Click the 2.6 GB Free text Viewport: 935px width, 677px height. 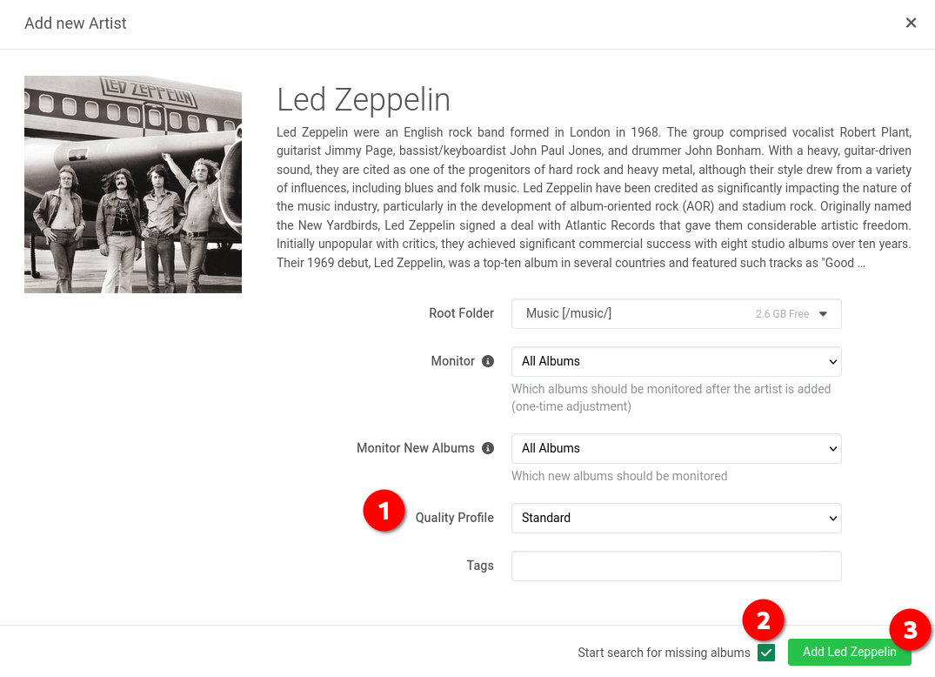[x=782, y=314]
